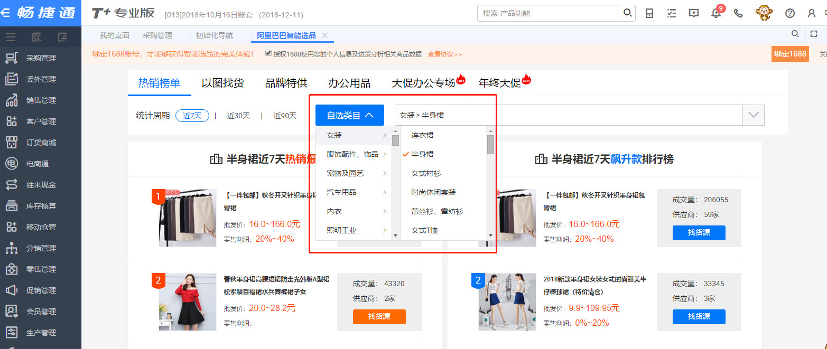This screenshot has height=349, width=827.
Task: Open the message feedback icon
Action: tap(694, 13)
